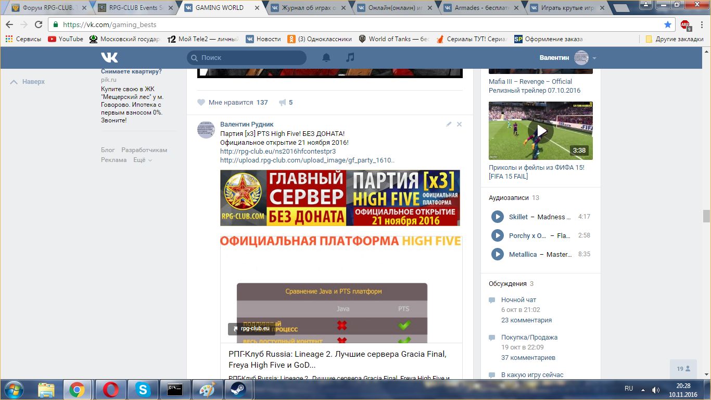The width and height of the screenshot is (711, 400).
Task: Open the Ночной чат discussion
Action: (518, 300)
